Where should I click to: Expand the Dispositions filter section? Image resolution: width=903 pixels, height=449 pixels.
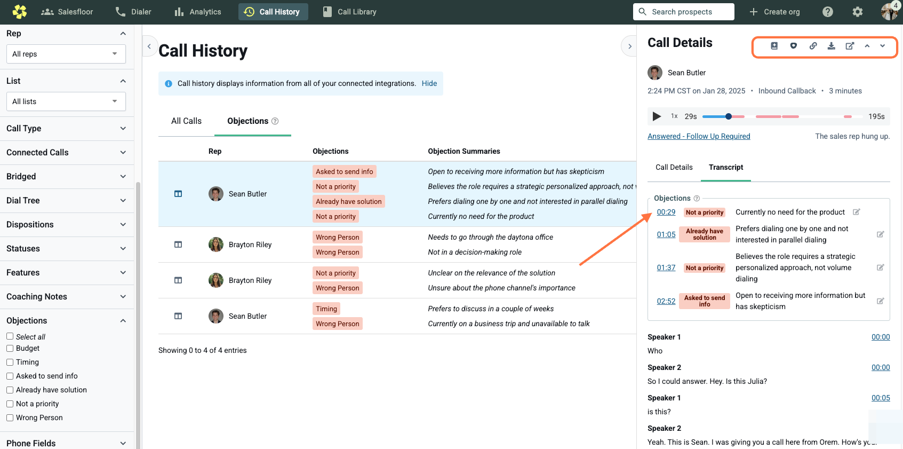(x=66, y=224)
